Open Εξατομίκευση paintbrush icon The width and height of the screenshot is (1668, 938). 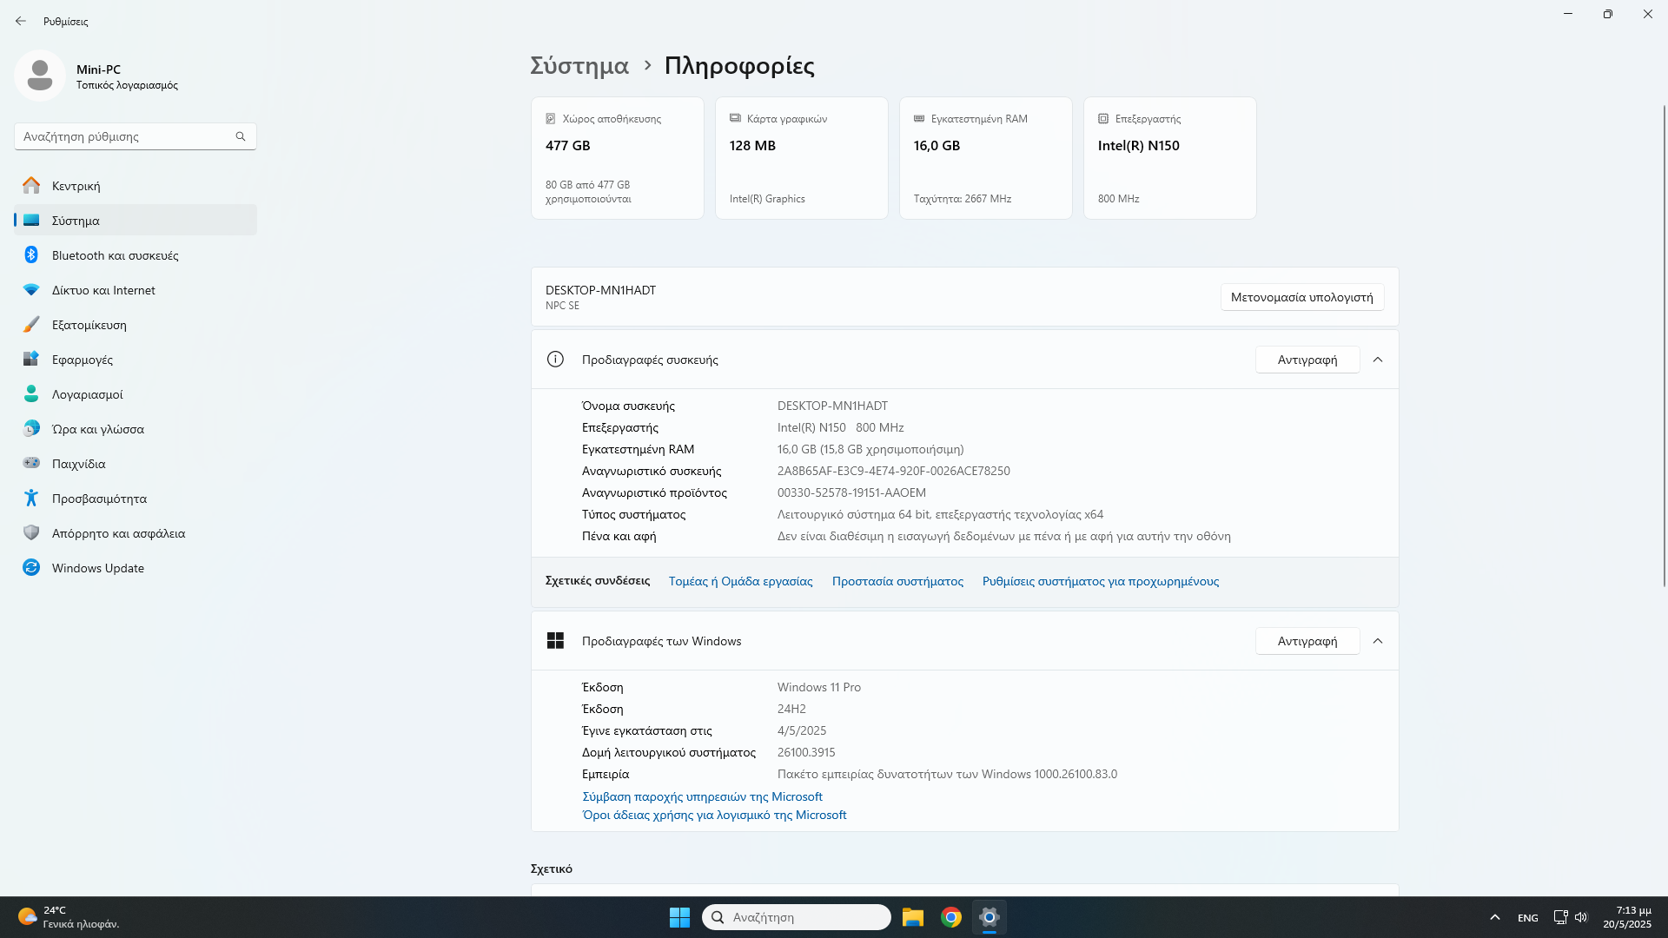point(31,324)
